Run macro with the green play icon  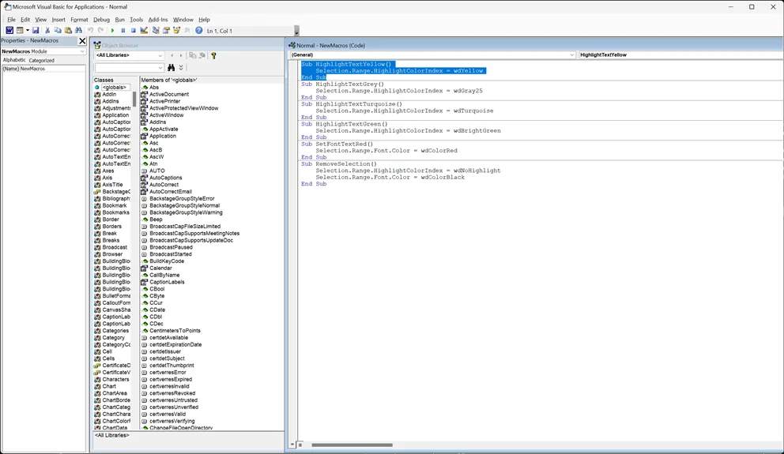[x=112, y=31]
